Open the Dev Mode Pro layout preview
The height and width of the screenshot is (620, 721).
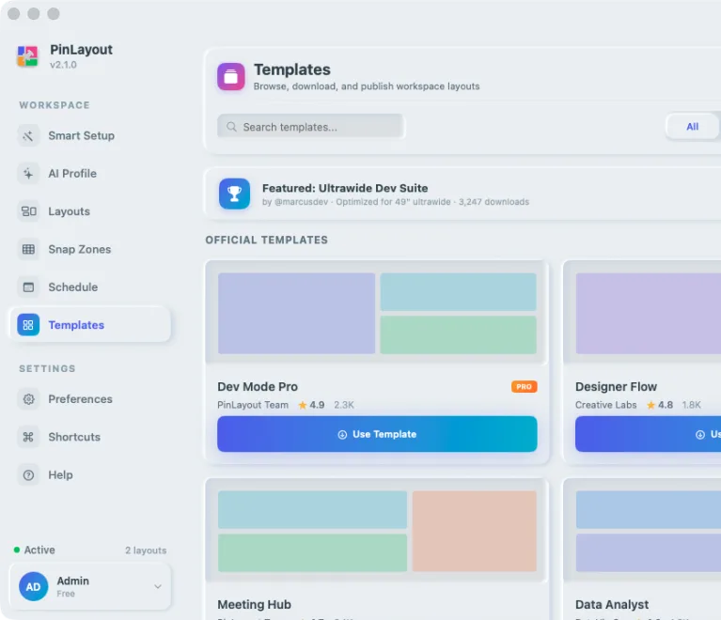pos(377,314)
